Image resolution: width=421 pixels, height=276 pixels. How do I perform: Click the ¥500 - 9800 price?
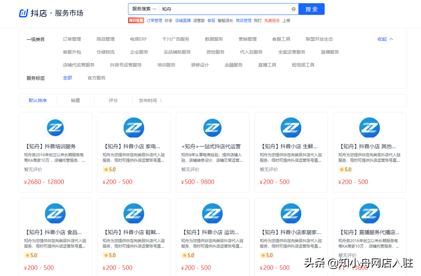(x=198, y=182)
